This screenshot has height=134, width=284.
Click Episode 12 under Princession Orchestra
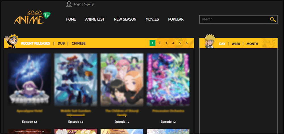click(168, 122)
